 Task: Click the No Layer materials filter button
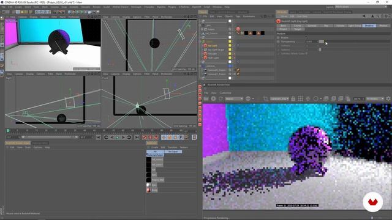[173, 152]
